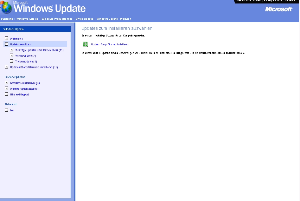
Task: Open Alle Produkte in the top black bar
Action: (x=244, y=1)
